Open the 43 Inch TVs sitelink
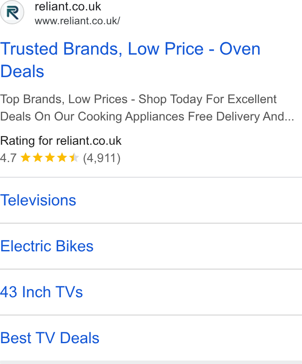Image resolution: width=302 pixels, height=364 pixels. pos(41,292)
